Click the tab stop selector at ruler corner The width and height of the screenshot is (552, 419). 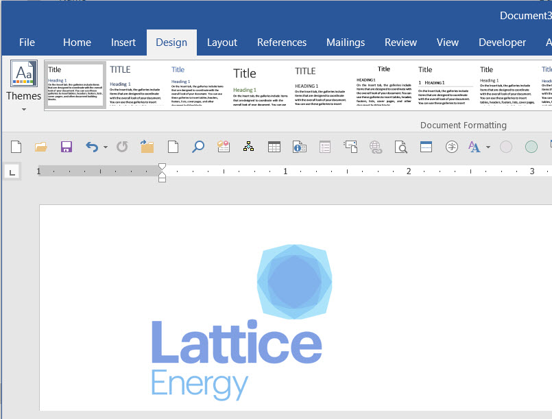pos(12,172)
